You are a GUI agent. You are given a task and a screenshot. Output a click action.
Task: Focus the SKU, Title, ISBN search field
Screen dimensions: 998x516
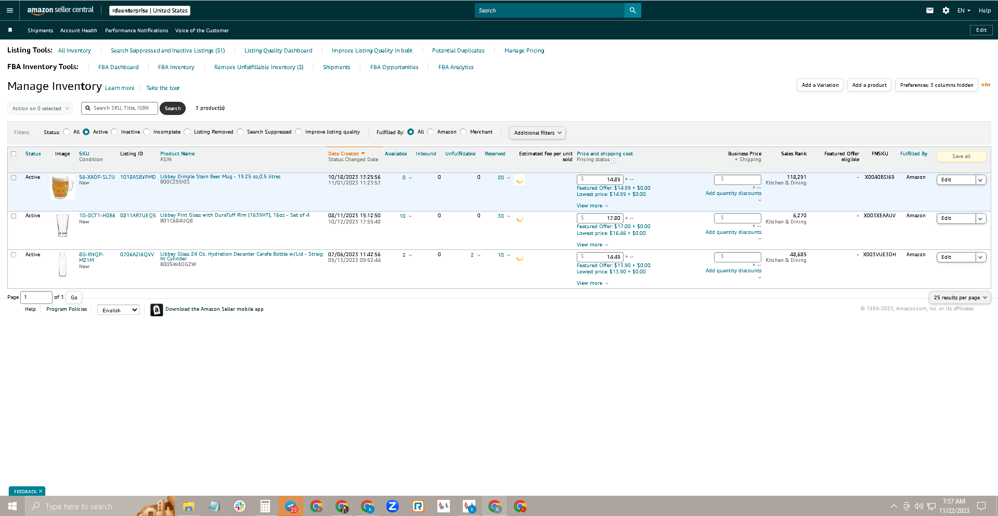(x=120, y=108)
